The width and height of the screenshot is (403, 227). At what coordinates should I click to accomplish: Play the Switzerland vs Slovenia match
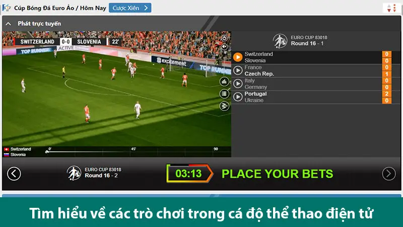click(238, 57)
